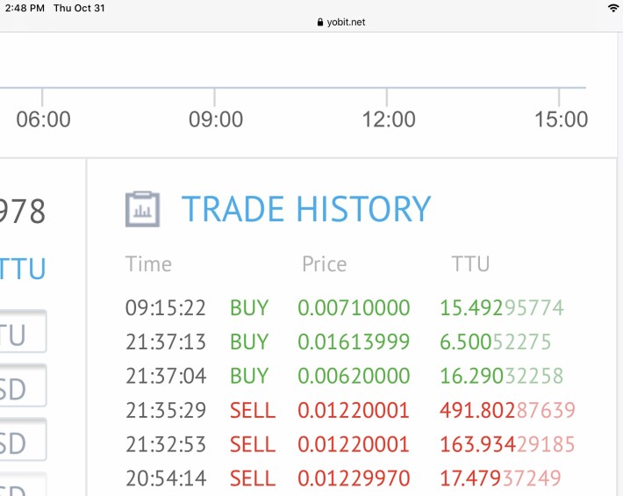Click price 0.01229970 at 20:54:14
The width and height of the screenshot is (623, 496).
(x=354, y=478)
